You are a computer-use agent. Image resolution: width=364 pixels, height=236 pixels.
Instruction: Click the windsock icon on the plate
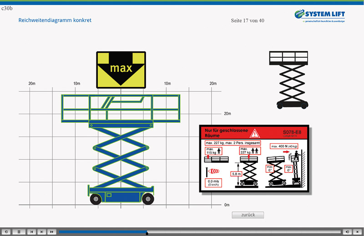click(213, 171)
